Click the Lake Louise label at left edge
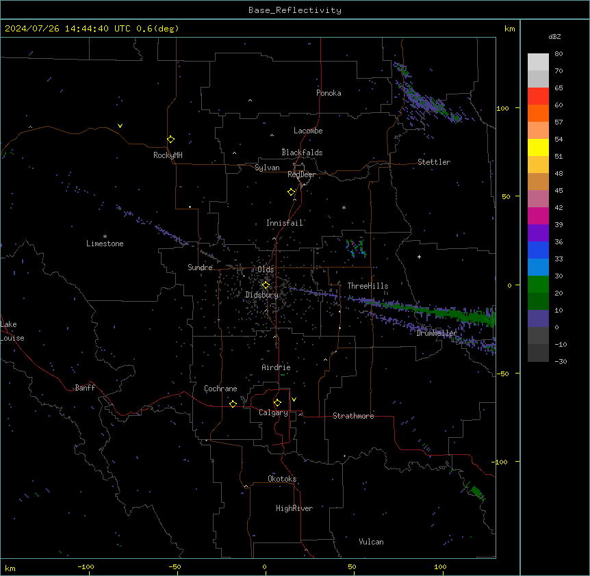This screenshot has height=576, width=590. coord(12,331)
